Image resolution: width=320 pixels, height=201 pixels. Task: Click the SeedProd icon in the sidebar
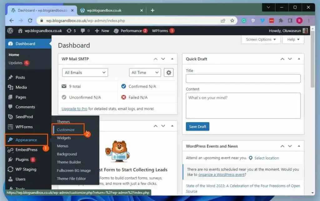[x=10, y=117]
